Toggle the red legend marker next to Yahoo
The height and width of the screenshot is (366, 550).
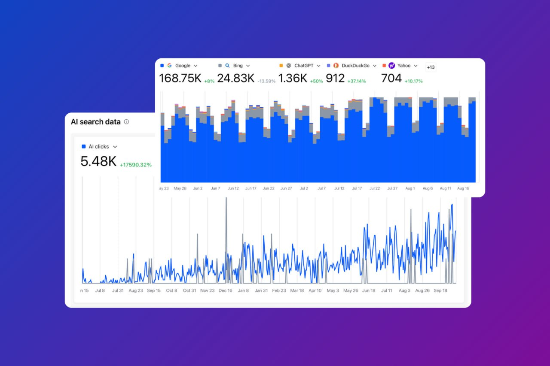[x=384, y=65]
